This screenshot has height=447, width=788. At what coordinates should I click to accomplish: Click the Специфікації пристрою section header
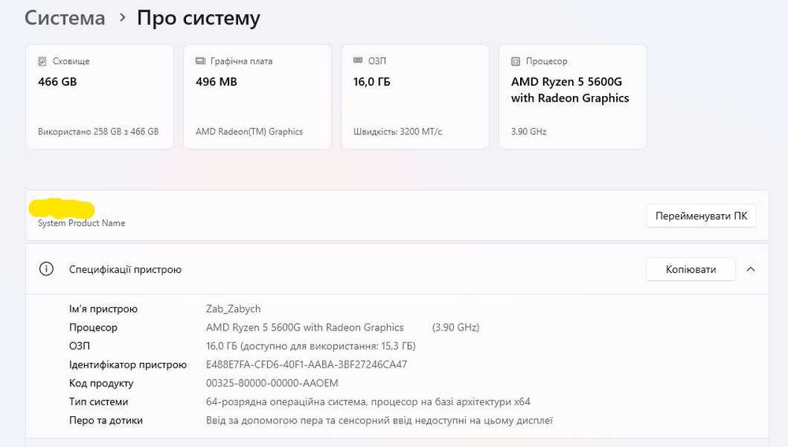tap(125, 269)
